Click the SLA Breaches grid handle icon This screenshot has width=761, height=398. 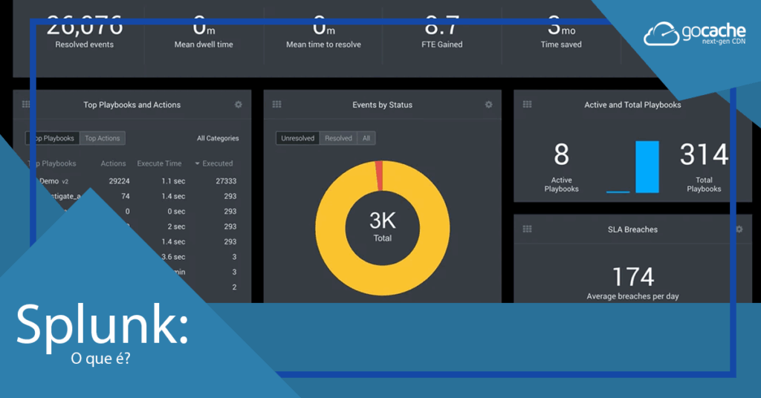point(527,229)
